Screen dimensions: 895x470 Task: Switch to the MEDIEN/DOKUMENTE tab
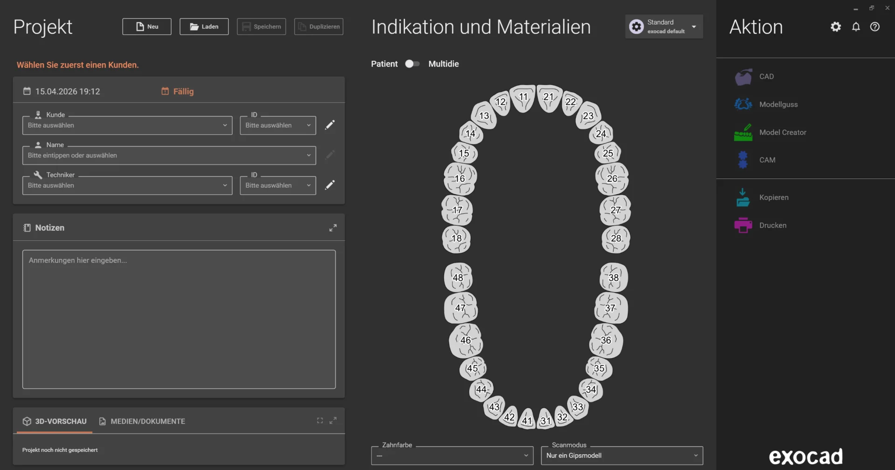click(x=142, y=421)
